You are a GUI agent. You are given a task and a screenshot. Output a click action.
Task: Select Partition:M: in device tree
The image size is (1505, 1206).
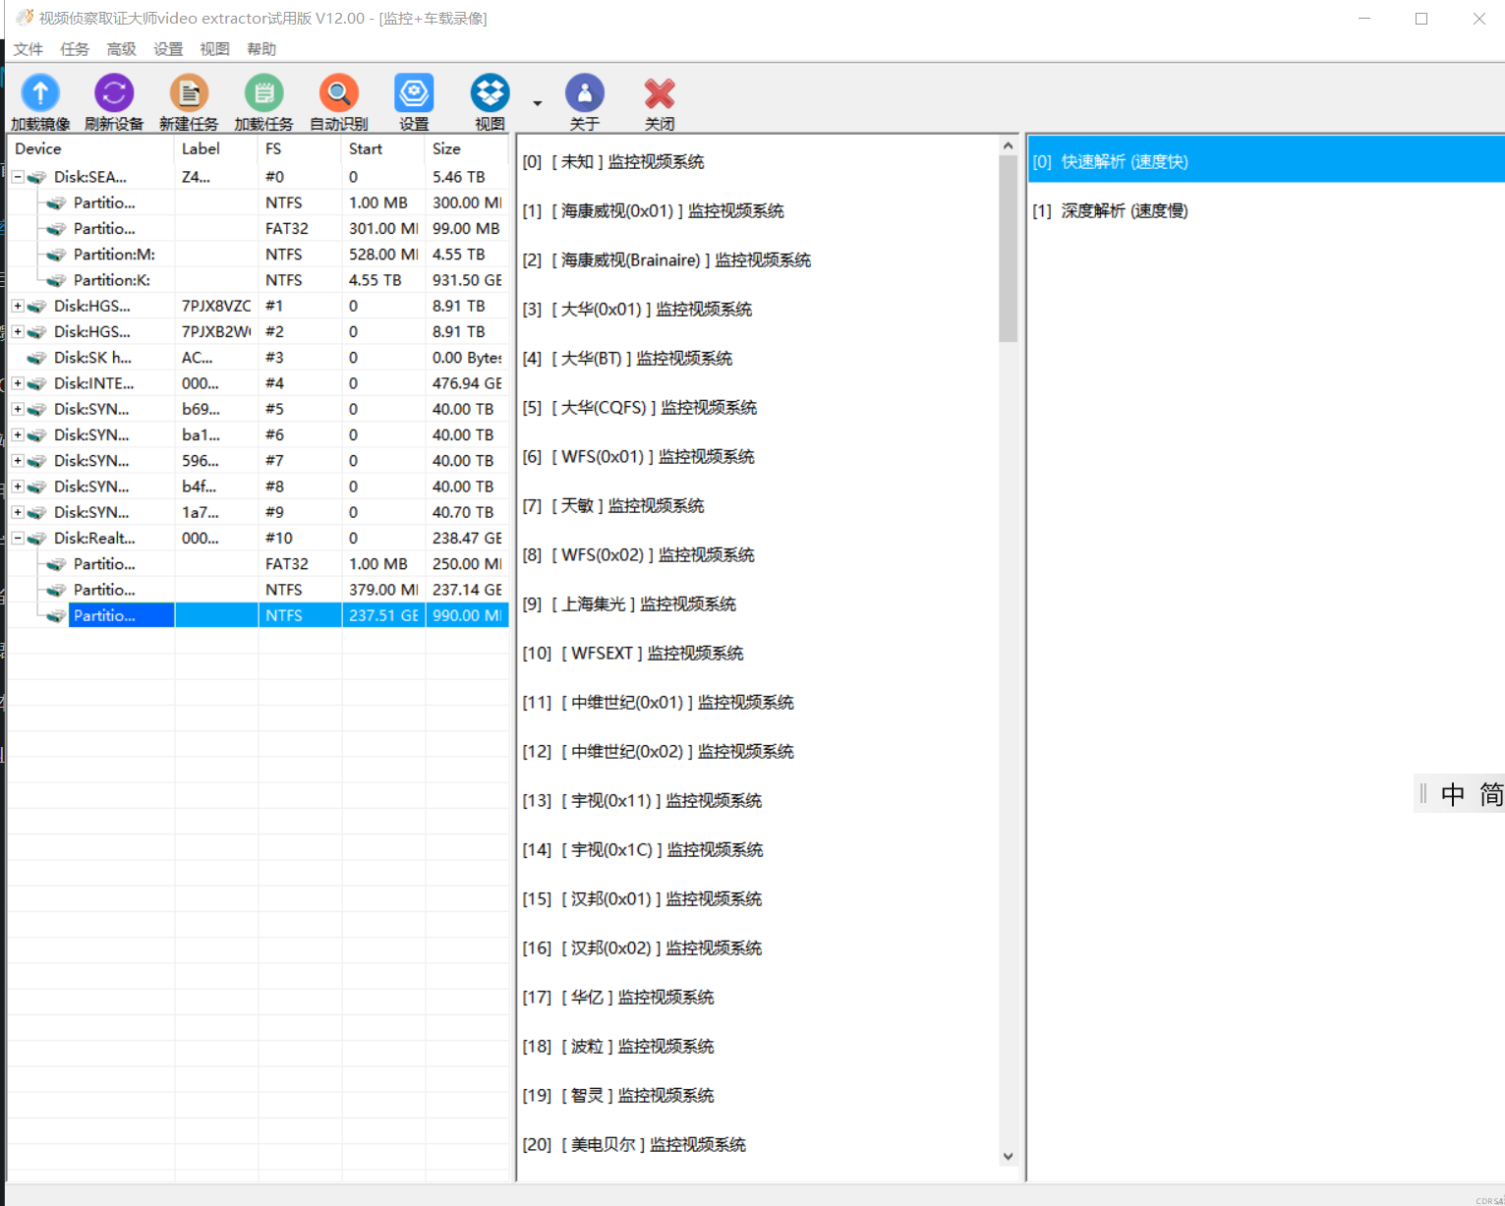pos(114,255)
